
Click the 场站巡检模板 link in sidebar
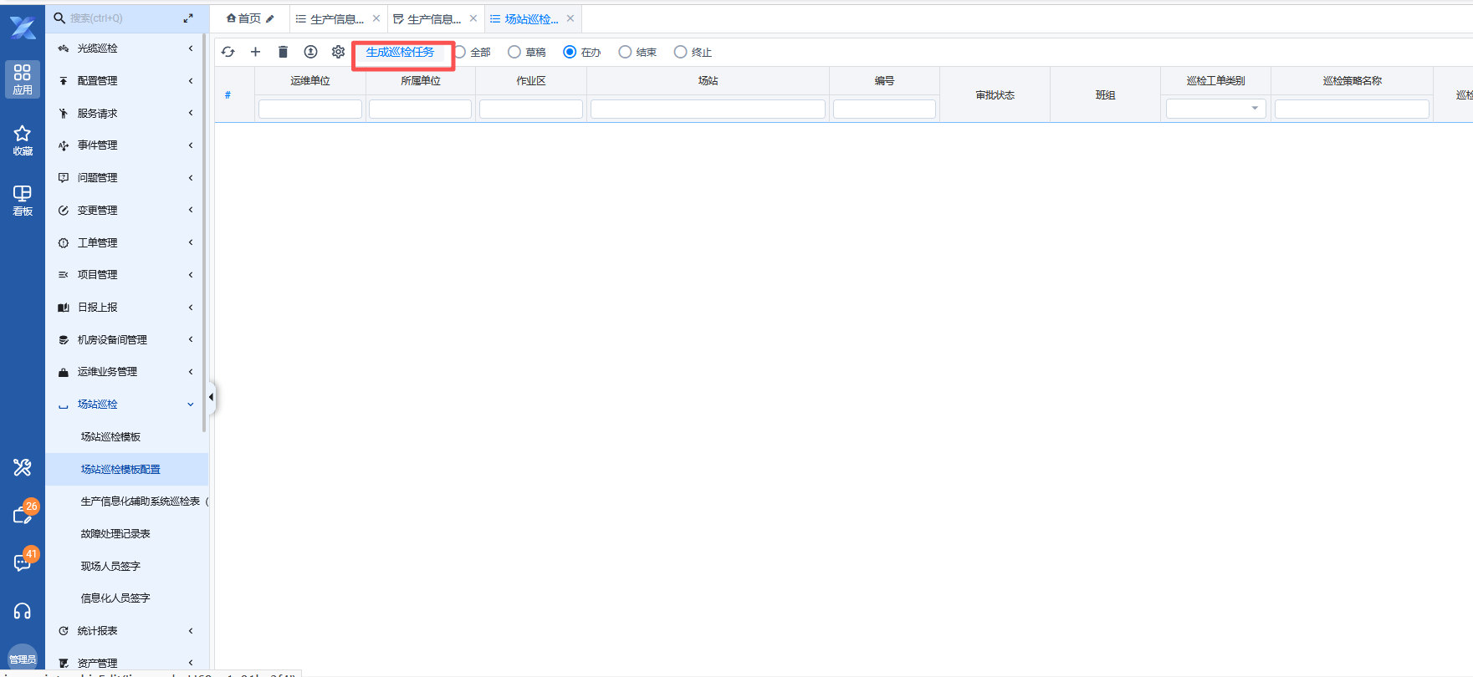(110, 436)
